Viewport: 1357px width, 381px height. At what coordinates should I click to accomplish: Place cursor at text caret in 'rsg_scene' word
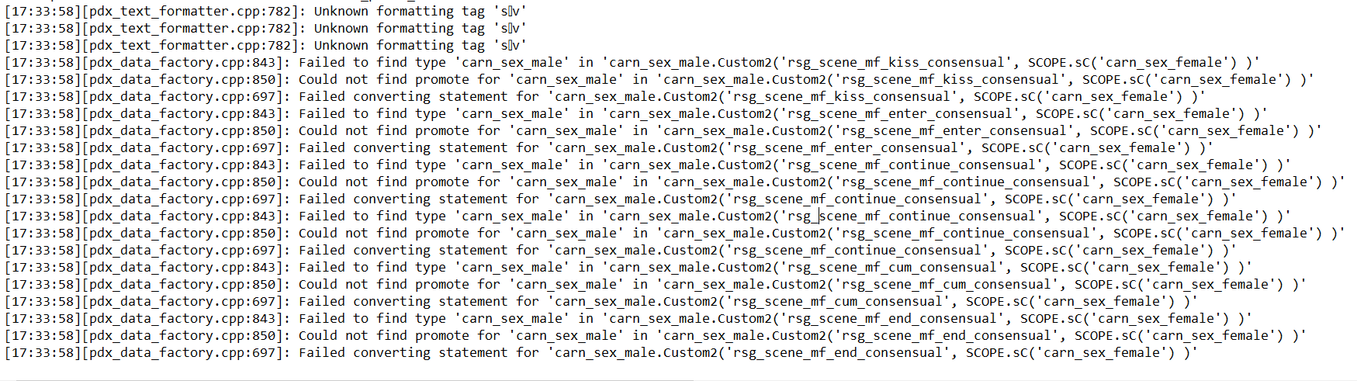(820, 216)
